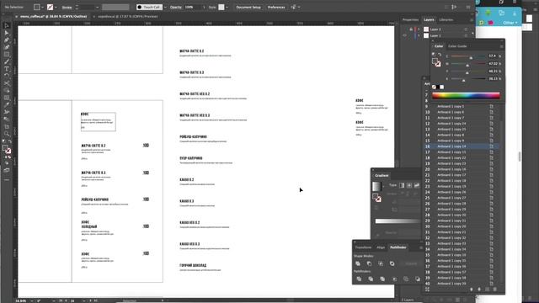Toggle the lock on Layer 2
Screen dimensions: 539x303
tap(411, 29)
